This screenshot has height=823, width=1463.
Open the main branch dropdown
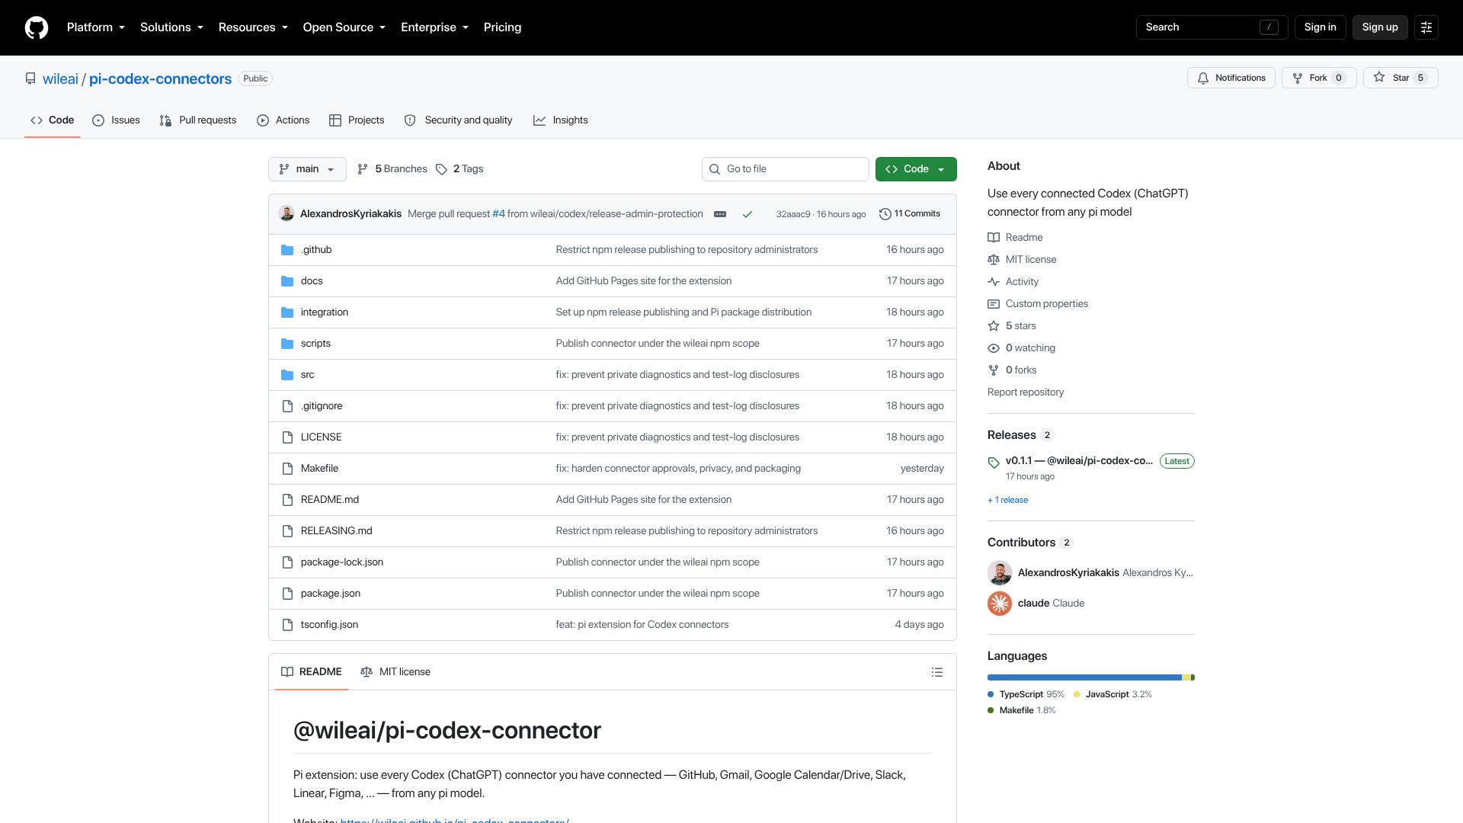point(307,169)
